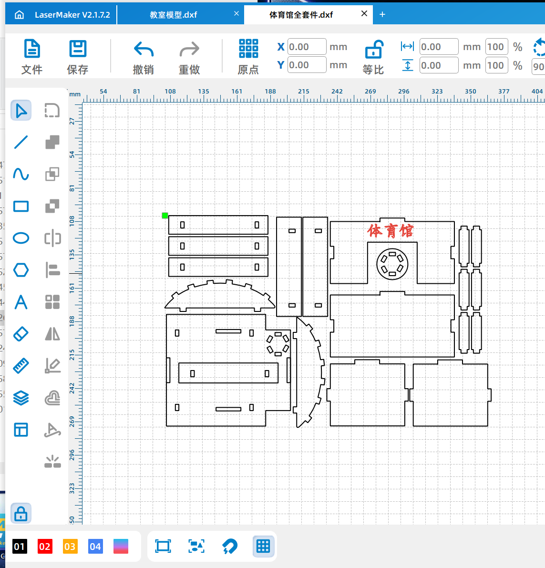Screen dimensions: 545x568
Task: Click the width value input field
Action: coord(439,47)
